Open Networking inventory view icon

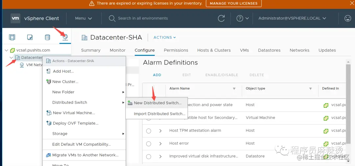click(65, 37)
